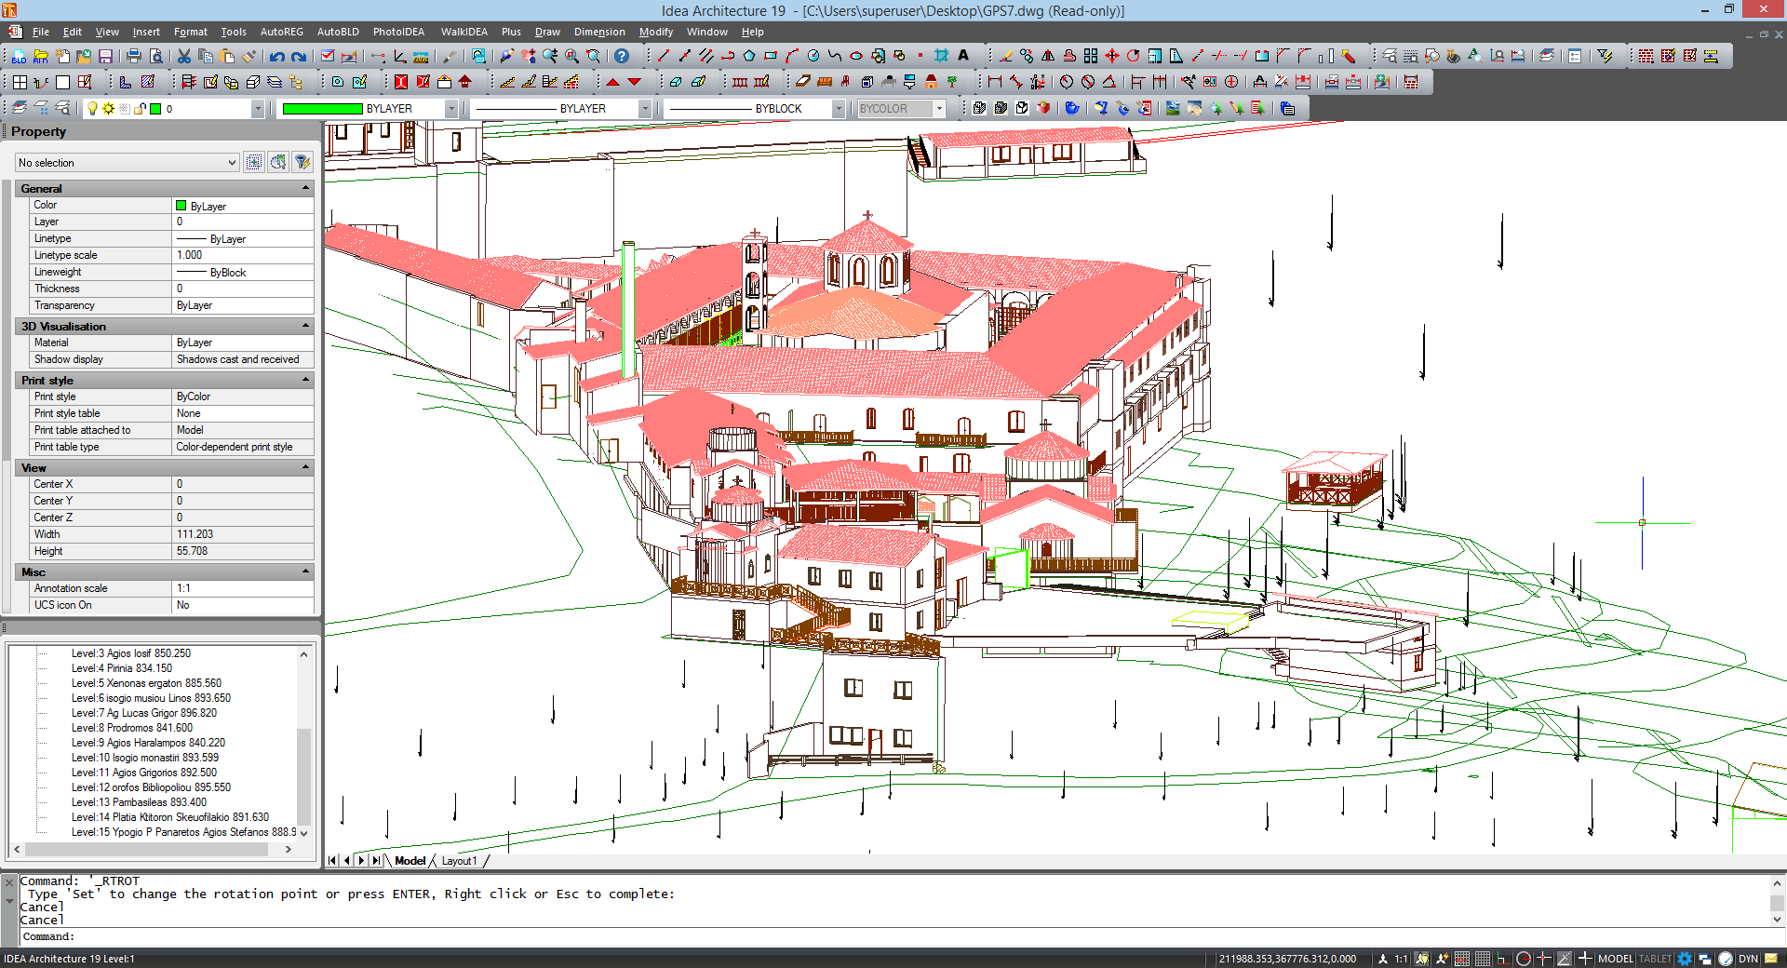Screen dimensions: 1787x968
Task: Click the 1:1 annotation scale in status bar
Action: pyautogui.click(x=1401, y=959)
